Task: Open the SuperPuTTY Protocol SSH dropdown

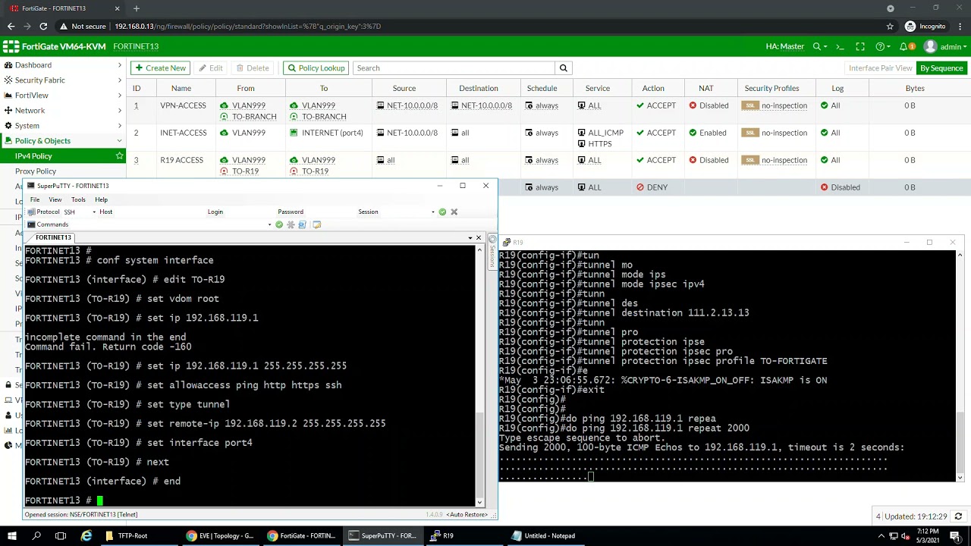Action: (x=94, y=212)
